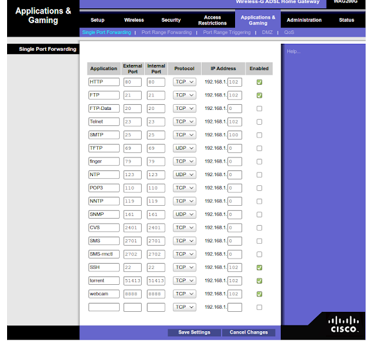Switch to the Wireless tab
The width and height of the screenshot is (371, 344).
coord(134,20)
